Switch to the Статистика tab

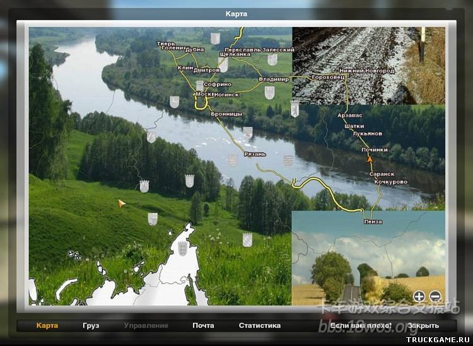260,325
